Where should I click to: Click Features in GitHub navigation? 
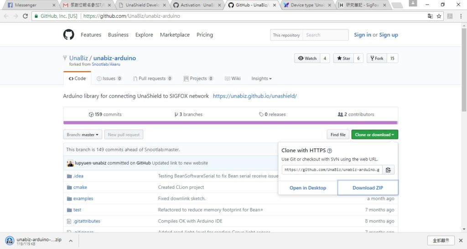91,35
